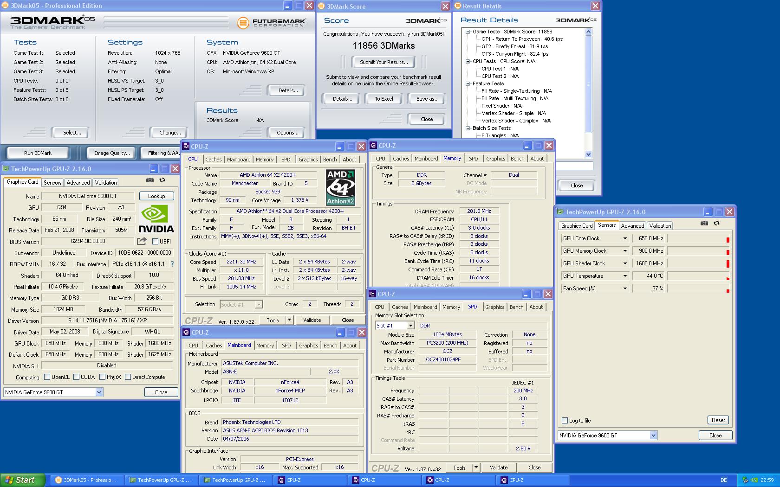Click GPU-Z screenshot camera icon in left window
Screen dimensions: 780x487
coord(149,180)
